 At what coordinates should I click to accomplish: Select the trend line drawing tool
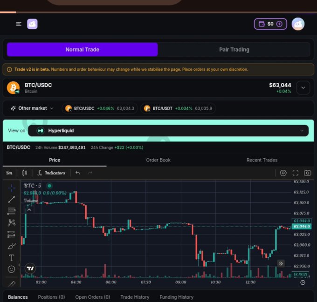coord(12,199)
